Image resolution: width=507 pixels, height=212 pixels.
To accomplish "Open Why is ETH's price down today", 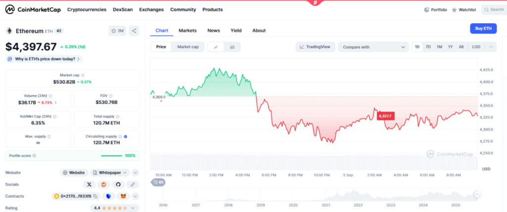I will tap(44, 59).
